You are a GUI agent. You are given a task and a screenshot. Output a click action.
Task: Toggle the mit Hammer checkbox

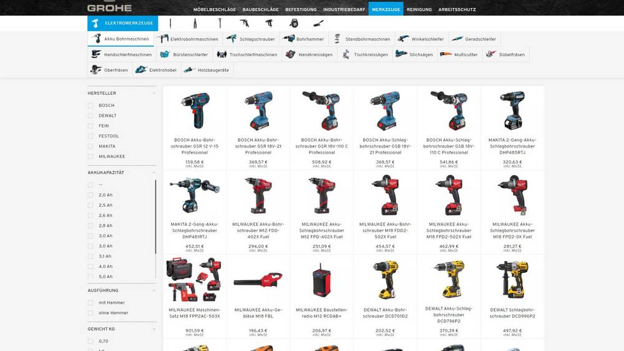pos(90,303)
